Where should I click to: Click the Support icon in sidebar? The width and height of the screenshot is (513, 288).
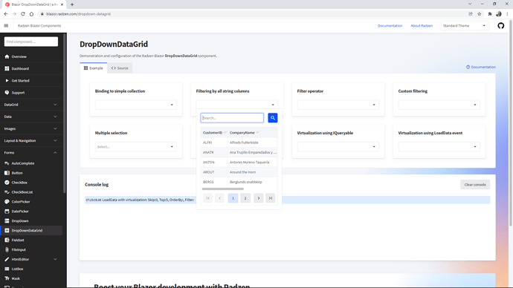click(x=7, y=92)
